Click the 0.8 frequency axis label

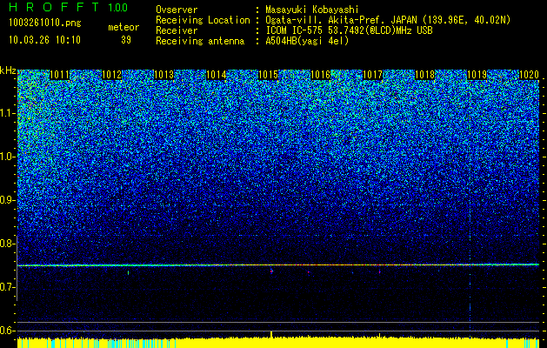tap(8, 244)
